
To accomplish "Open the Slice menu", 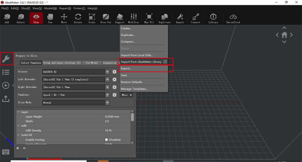I will [x=26, y=8].
